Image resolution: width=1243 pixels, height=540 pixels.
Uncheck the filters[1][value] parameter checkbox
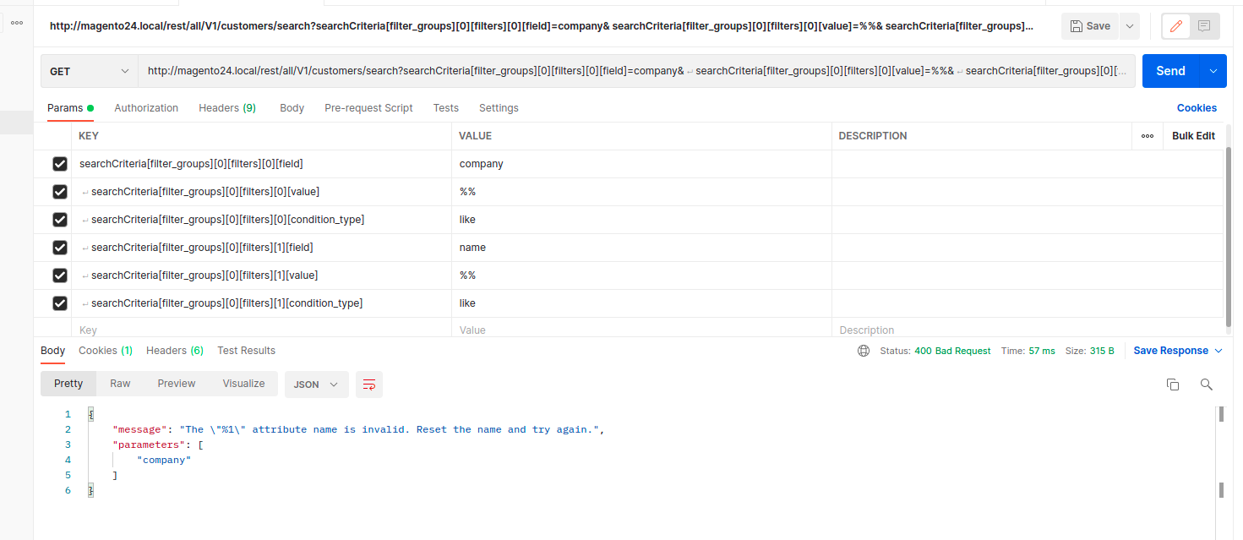click(x=60, y=275)
